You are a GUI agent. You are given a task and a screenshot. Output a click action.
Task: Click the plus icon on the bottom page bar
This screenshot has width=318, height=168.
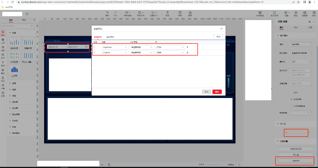click(x=102, y=165)
